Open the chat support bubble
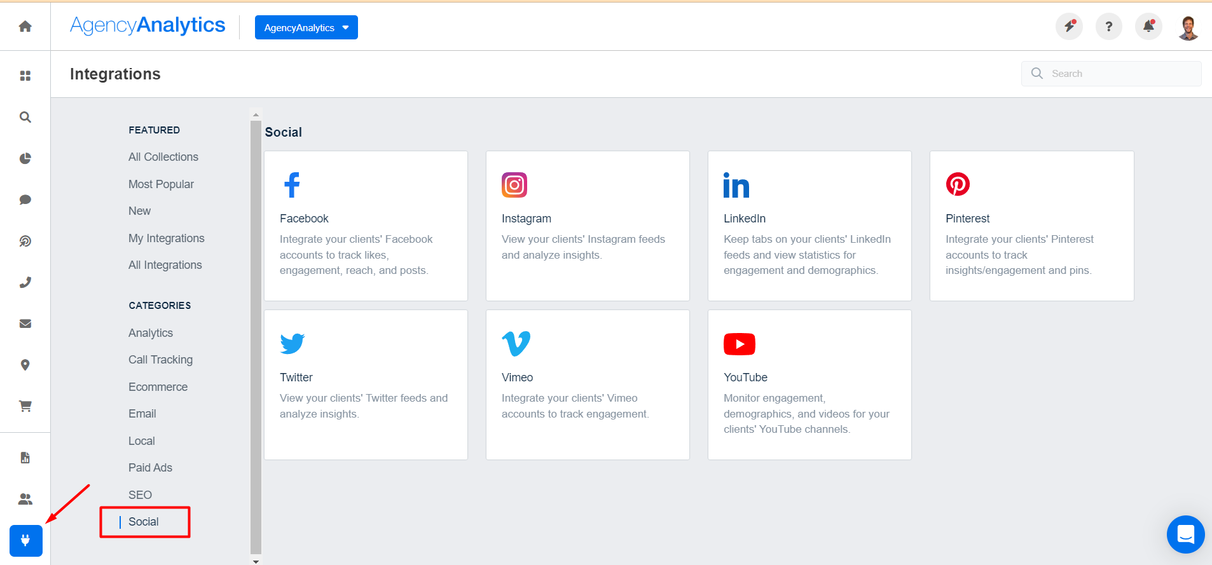1212x565 pixels. 1185,534
